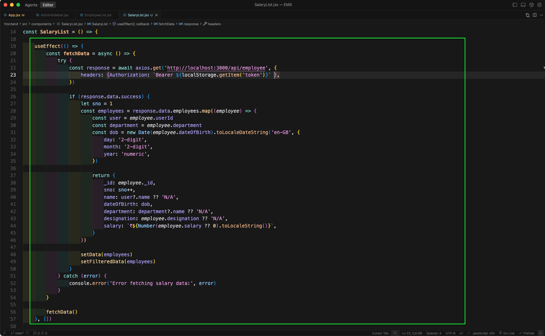Open the remote window indicator in status bar
This screenshot has width=545, height=336.
click(4, 333)
